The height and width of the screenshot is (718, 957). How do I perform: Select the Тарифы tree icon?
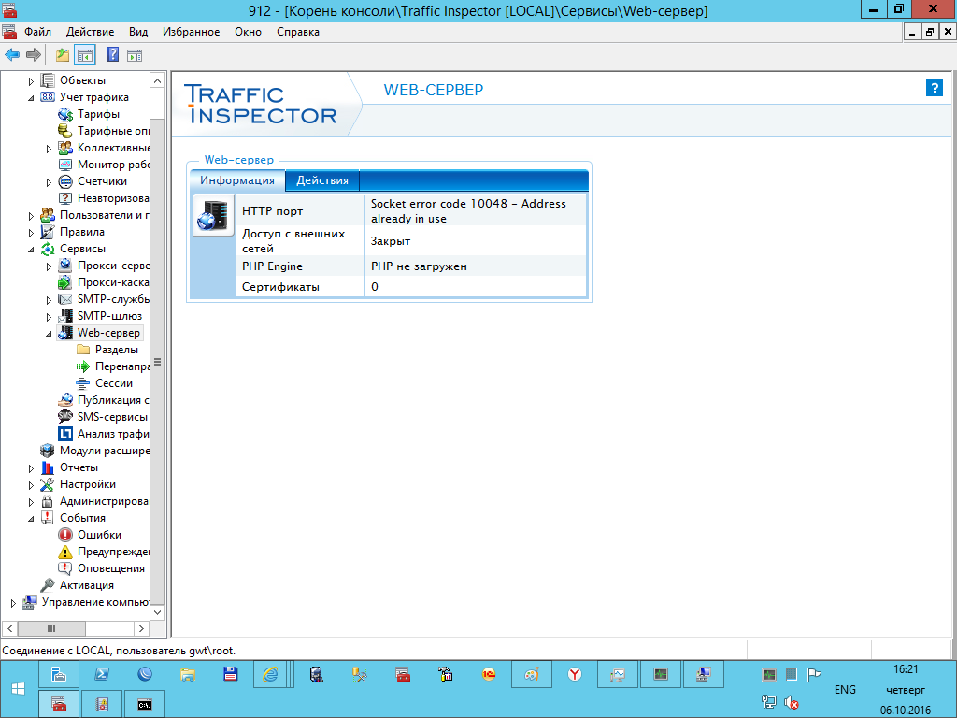[65, 114]
